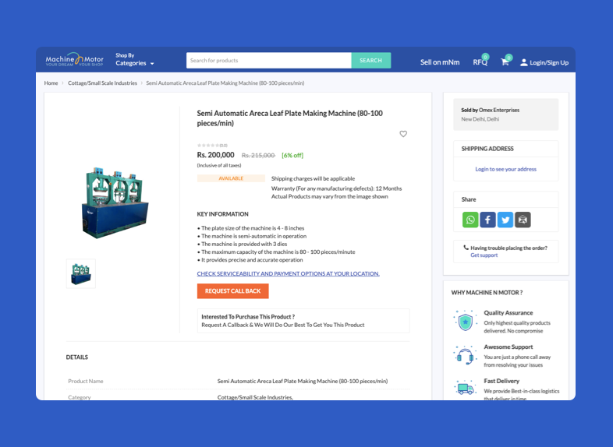Click New Delhi, Delhi seller location
The height and width of the screenshot is (447, 613).
pyautogui.click(x=480, y=119)
